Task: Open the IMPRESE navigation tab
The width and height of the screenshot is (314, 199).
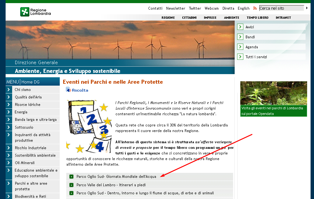Action: pyautogui.click(x=210, y=18)
